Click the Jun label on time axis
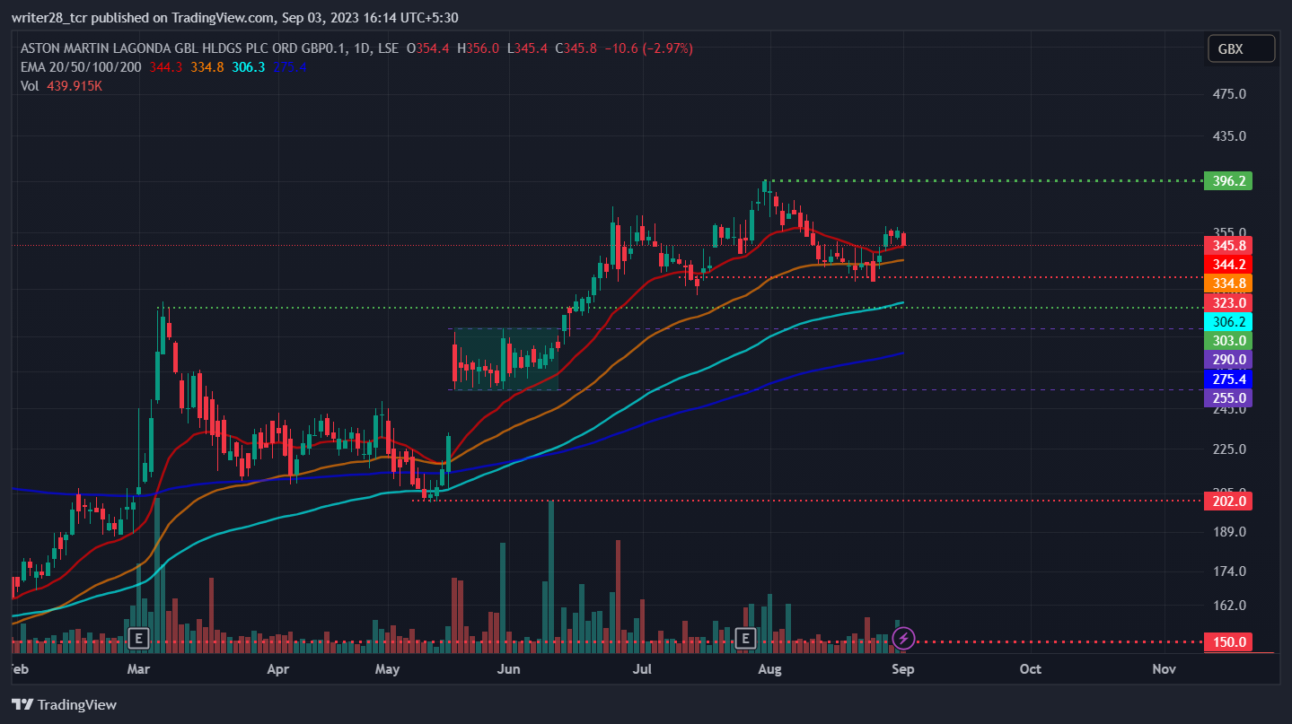Screen dimensions: 1292x724 (508, 668)
